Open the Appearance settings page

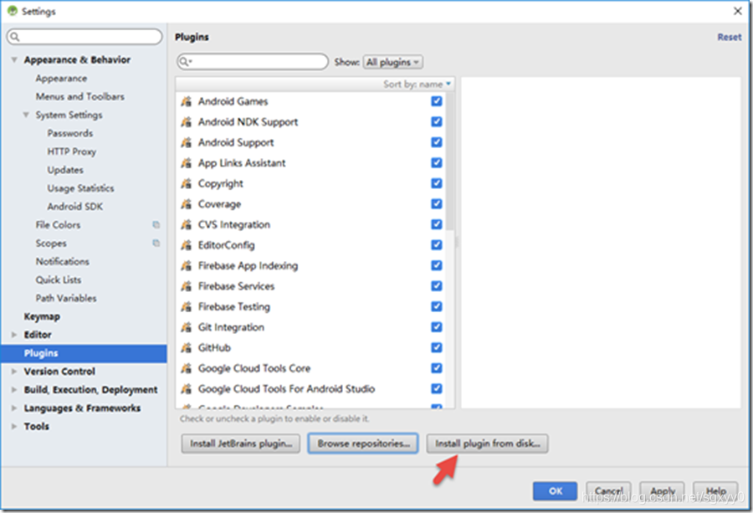coord(61,79)
